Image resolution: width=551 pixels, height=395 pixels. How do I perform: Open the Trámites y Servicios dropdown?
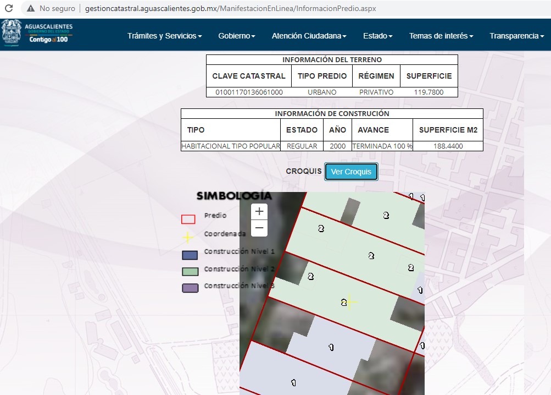click(164, 36)
